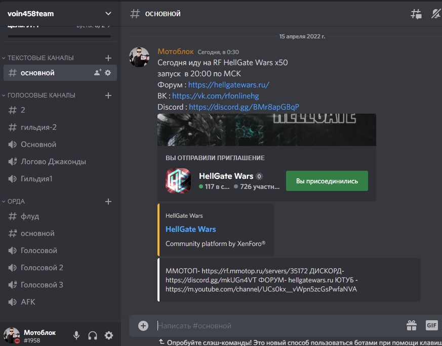Click the Мотоблок author name in message
This screenshot has width=442, height=346.
(x=176, y=52)
